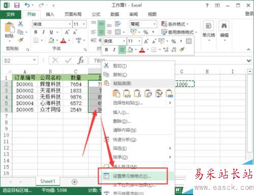The width and height of the screenshot is (254, 195).
Task: Click the Undo arrow icon
Action: [x=27, y=5]
